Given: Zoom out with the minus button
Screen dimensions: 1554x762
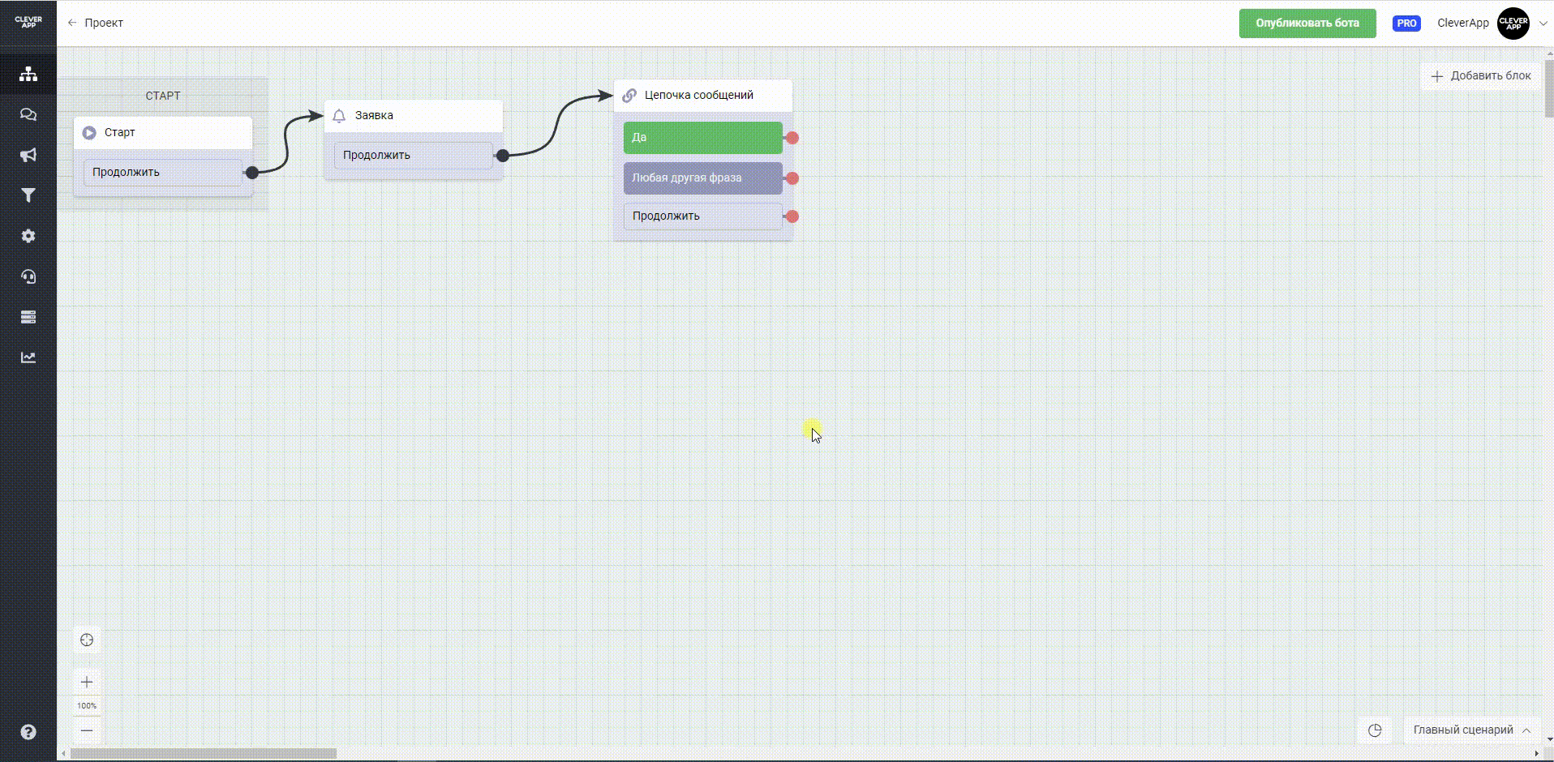Looking at the screenshot, I should (x=87, y=730).
